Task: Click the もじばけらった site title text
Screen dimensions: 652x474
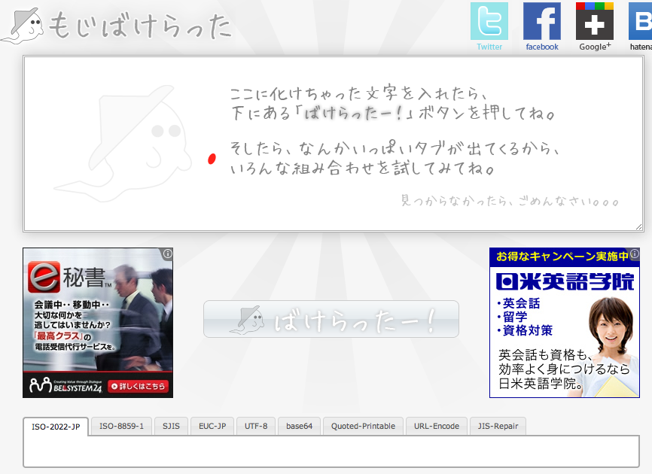Action: point(140,26)
